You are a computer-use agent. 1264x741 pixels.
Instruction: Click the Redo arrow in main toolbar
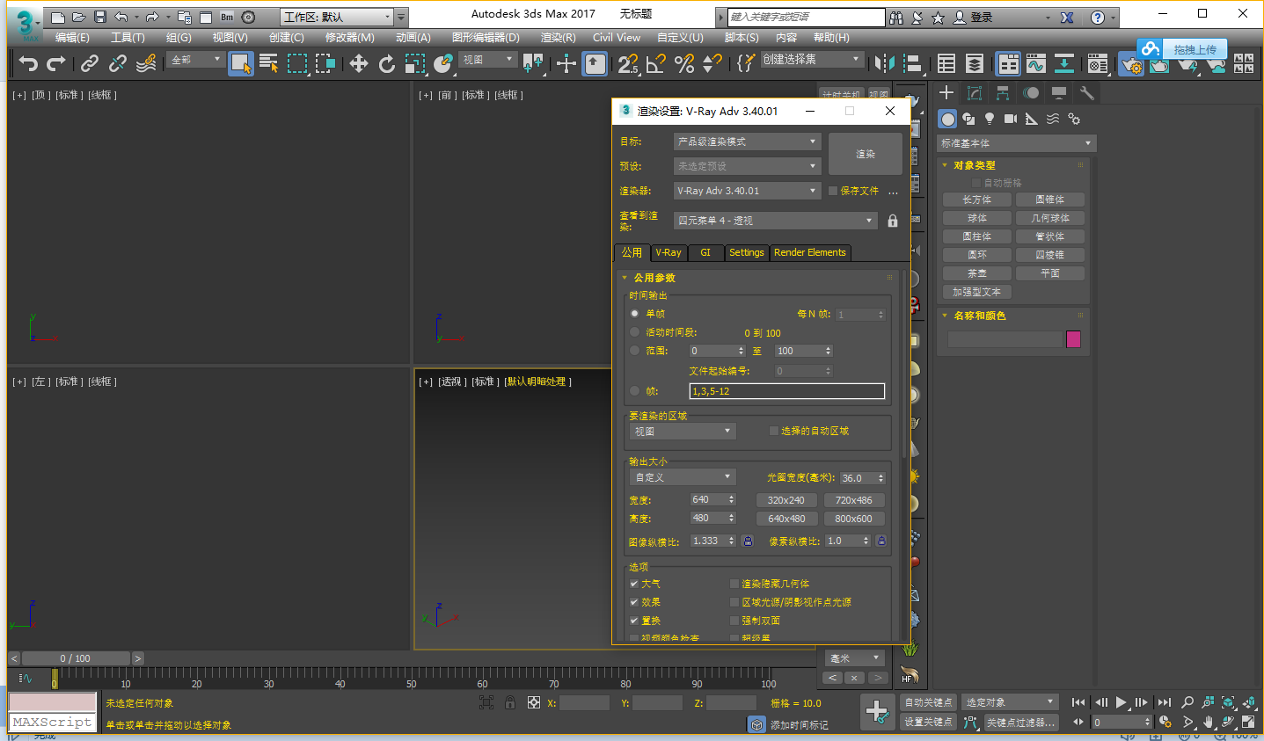[56, 63]
